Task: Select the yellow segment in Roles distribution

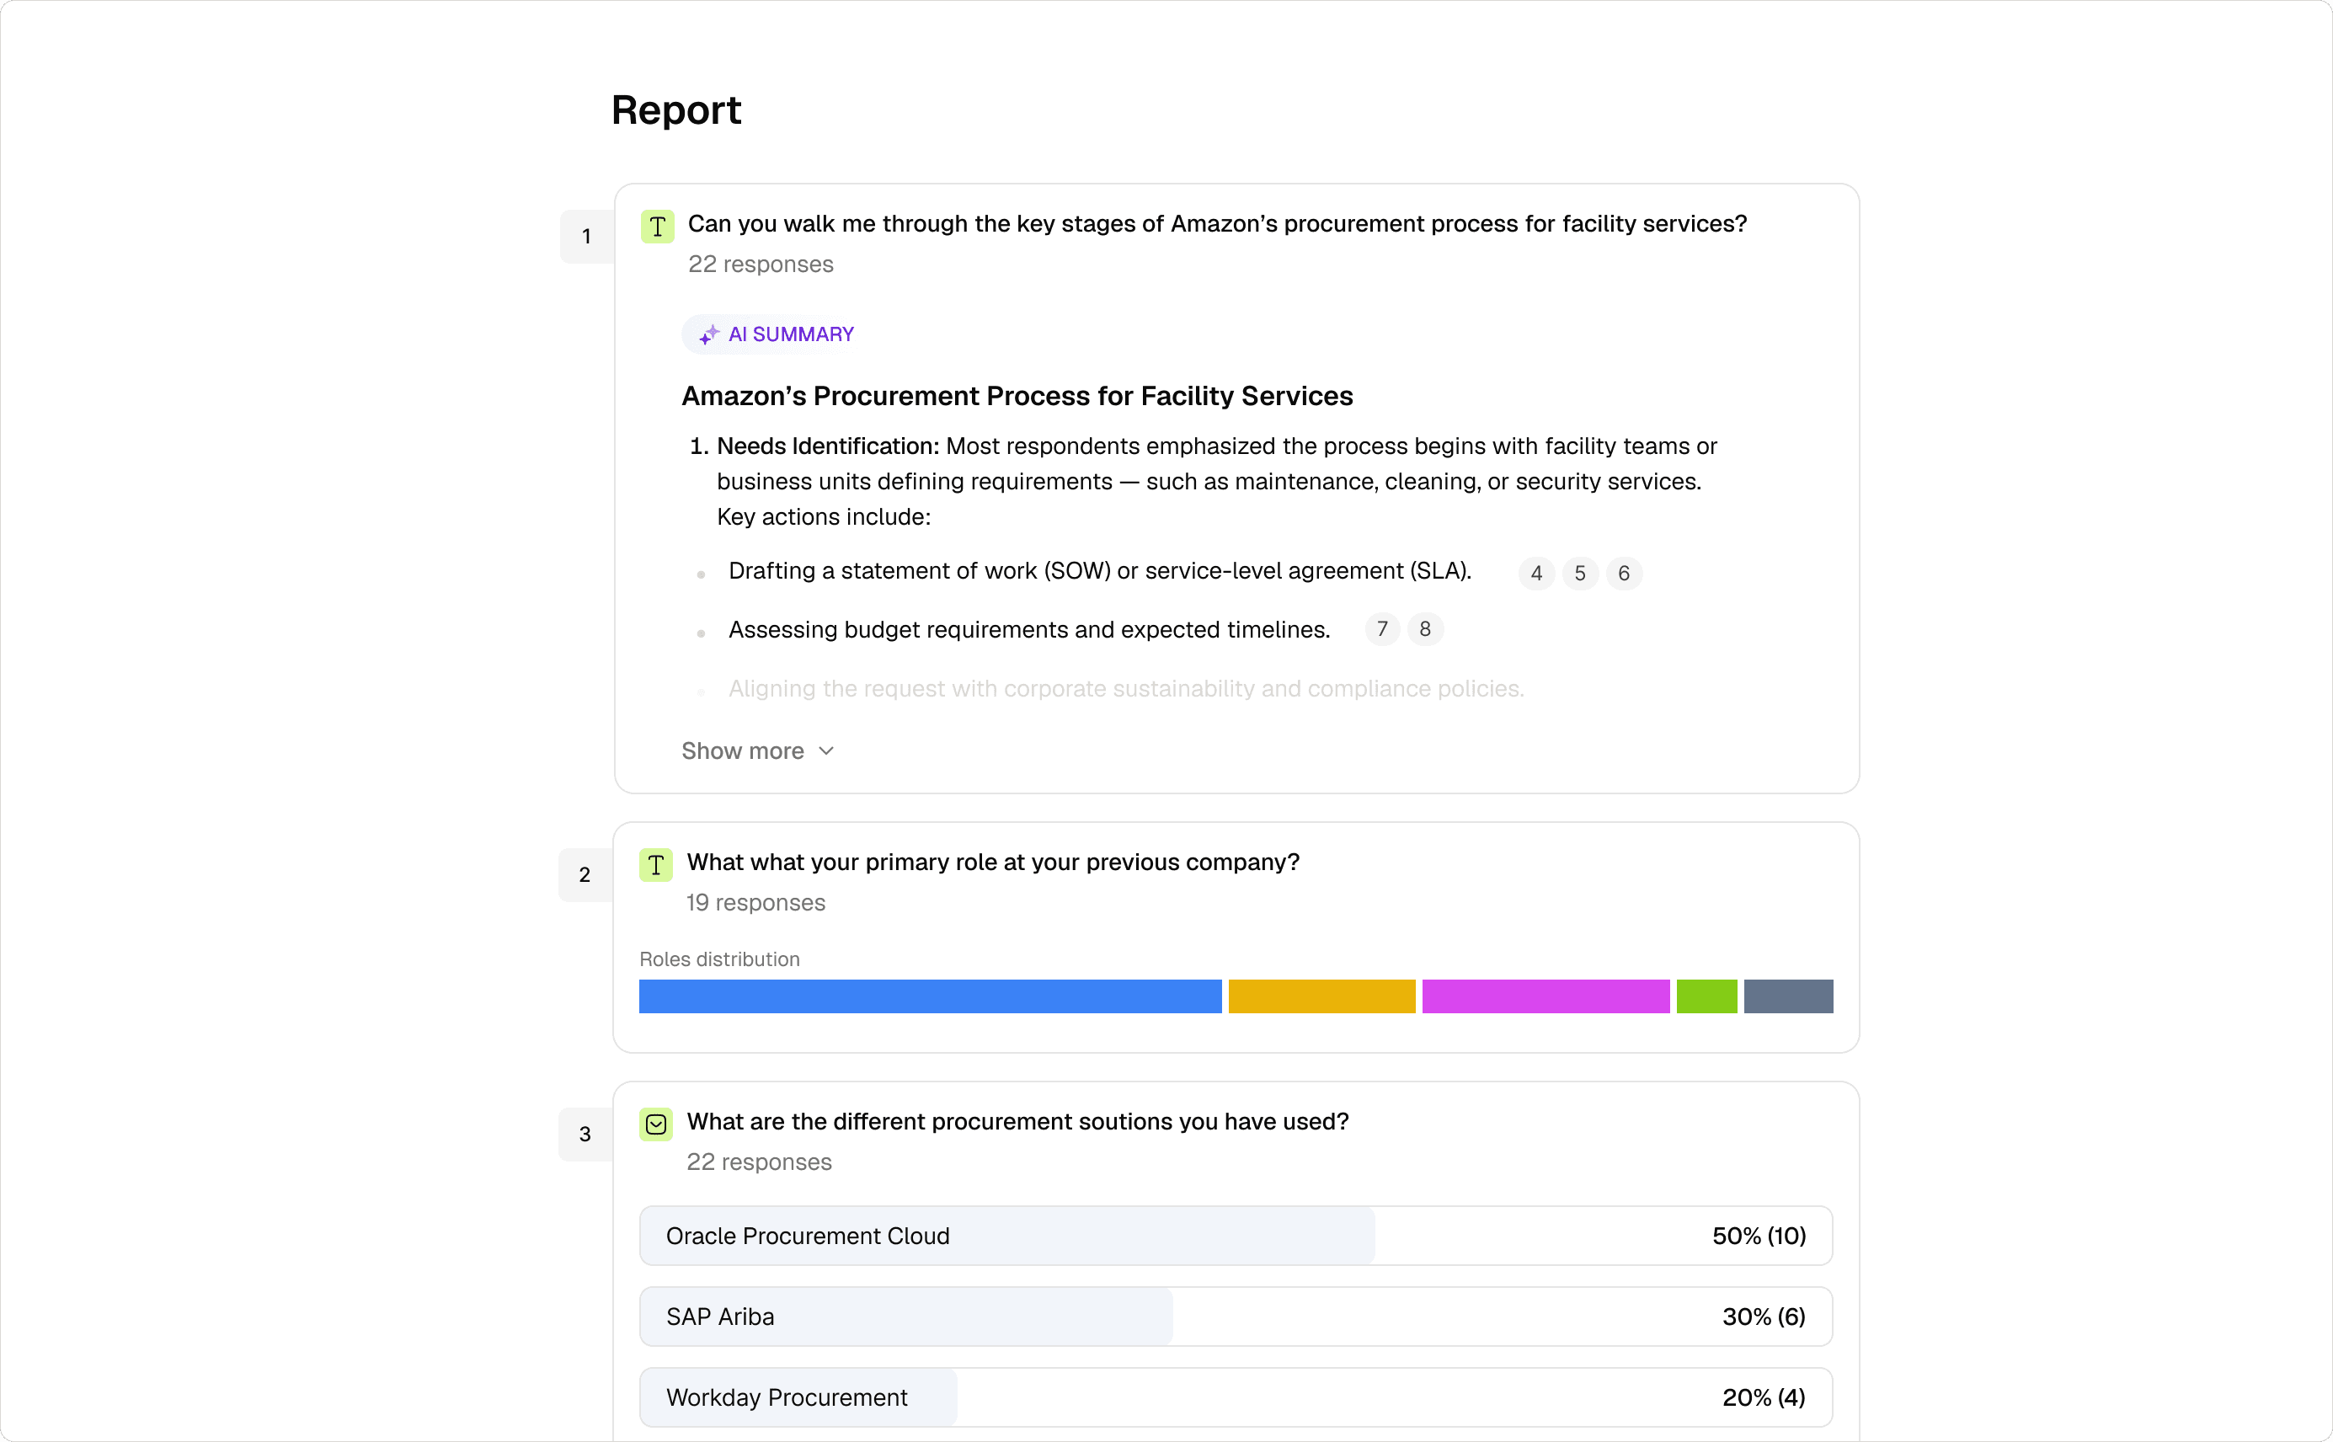Action: [x=1321, y=996]
